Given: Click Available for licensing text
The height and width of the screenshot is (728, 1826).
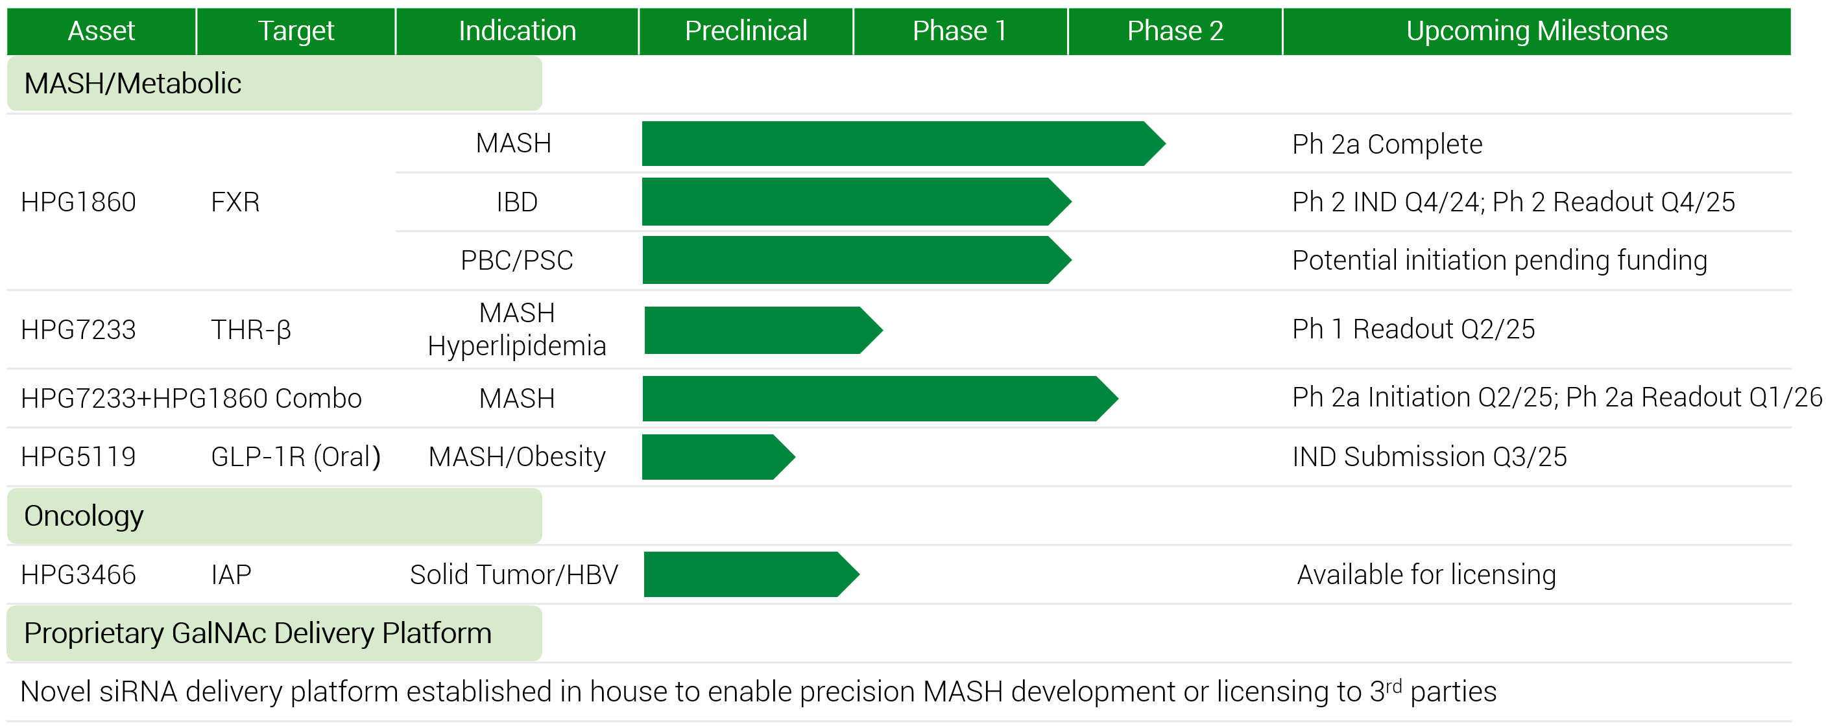Looking at the screenshot, I should (1426, 574).
